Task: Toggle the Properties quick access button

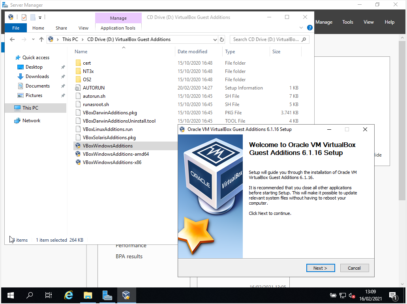Action: [24, 17]
